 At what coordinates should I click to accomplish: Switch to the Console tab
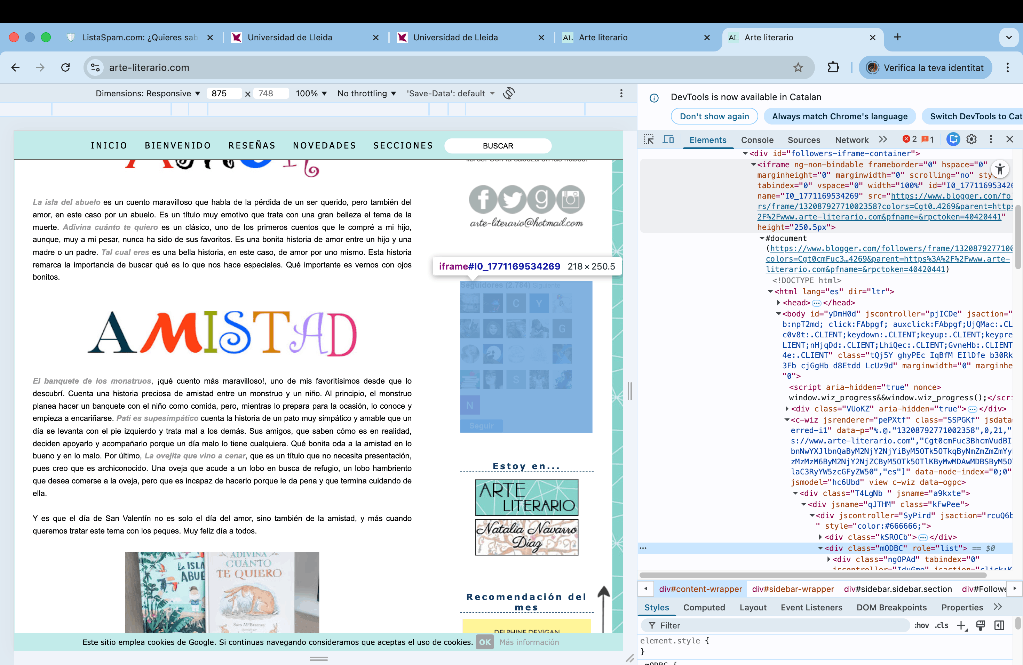[x=757, y=139]
